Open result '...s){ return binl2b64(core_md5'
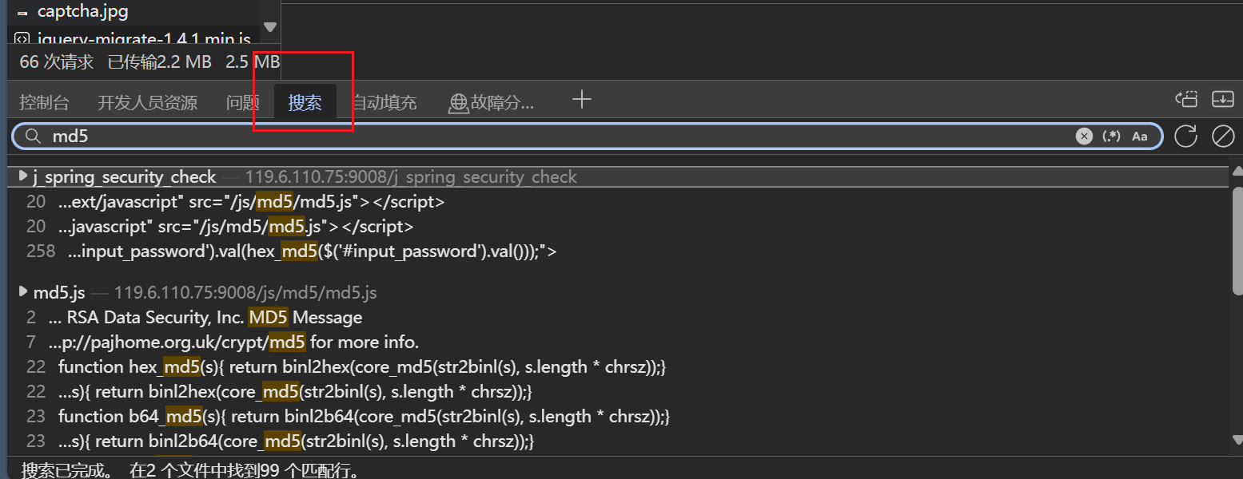The image size is (1243, 479). point(297,441)
